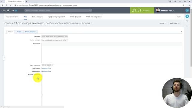Screen dimensions: 192x108
Task: Click the sidebar search magnifier icon
Action: tap(187, 21)
